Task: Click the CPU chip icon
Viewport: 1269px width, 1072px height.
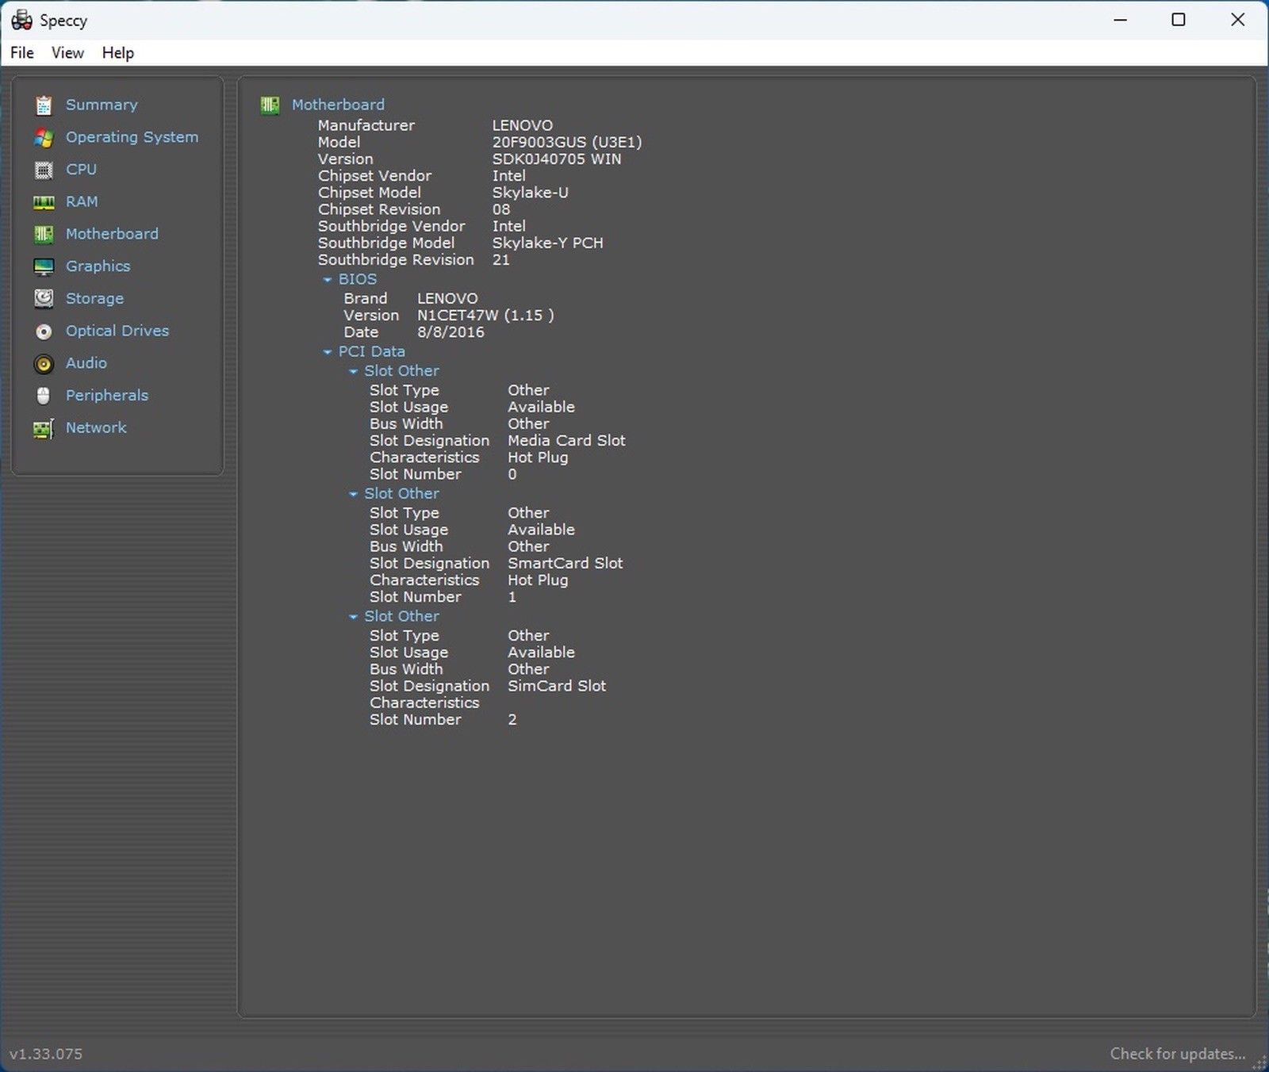Action: [44, 170]
